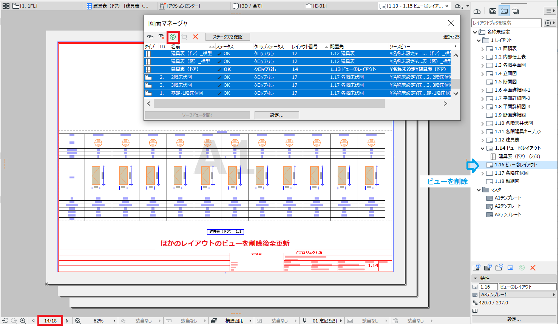Go to the previous layout arrow

[33, 321]
